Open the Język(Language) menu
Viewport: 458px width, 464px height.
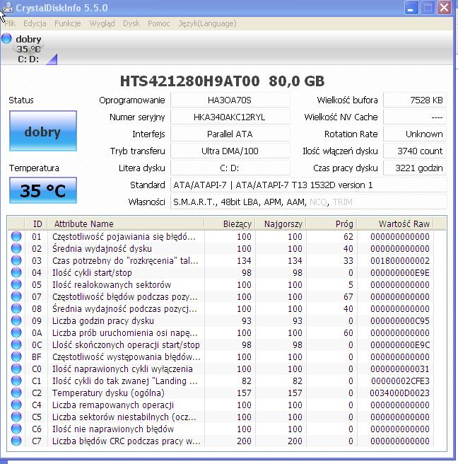207,23
